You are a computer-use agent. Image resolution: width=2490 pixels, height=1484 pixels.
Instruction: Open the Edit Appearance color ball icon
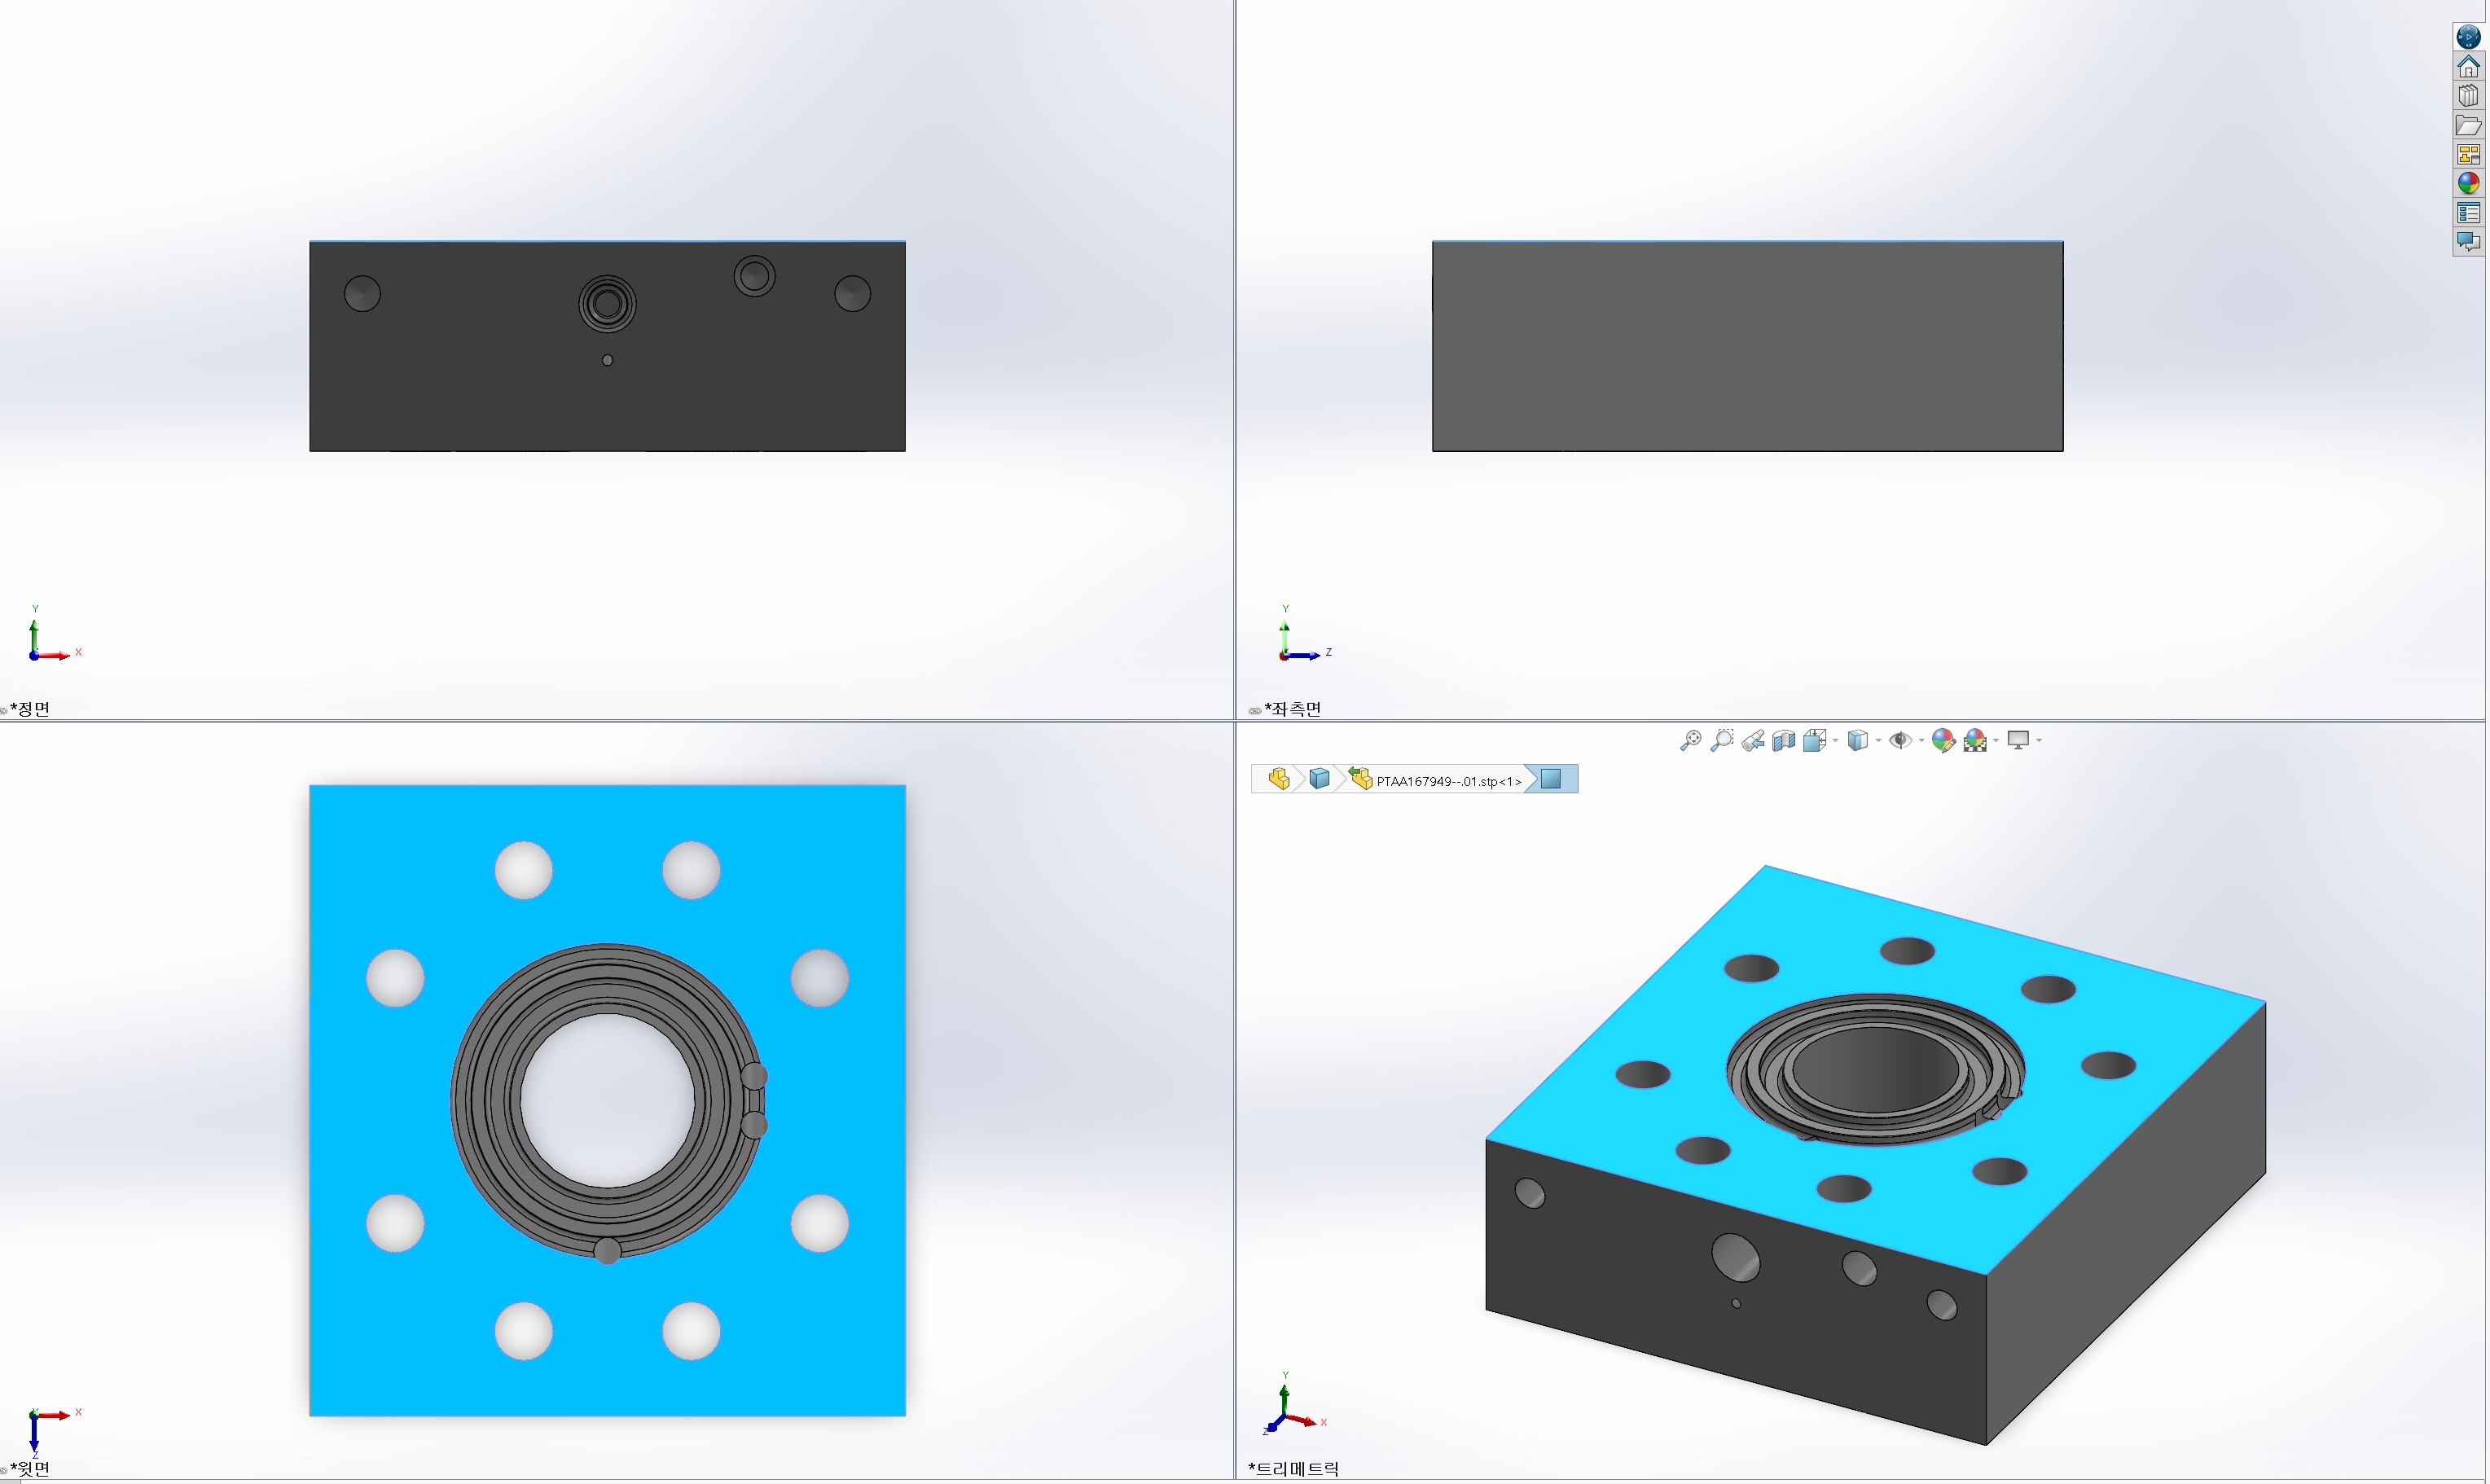point(1943,740)
